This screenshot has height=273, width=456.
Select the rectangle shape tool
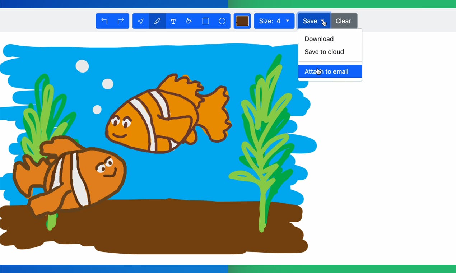[x=205, y=21]
